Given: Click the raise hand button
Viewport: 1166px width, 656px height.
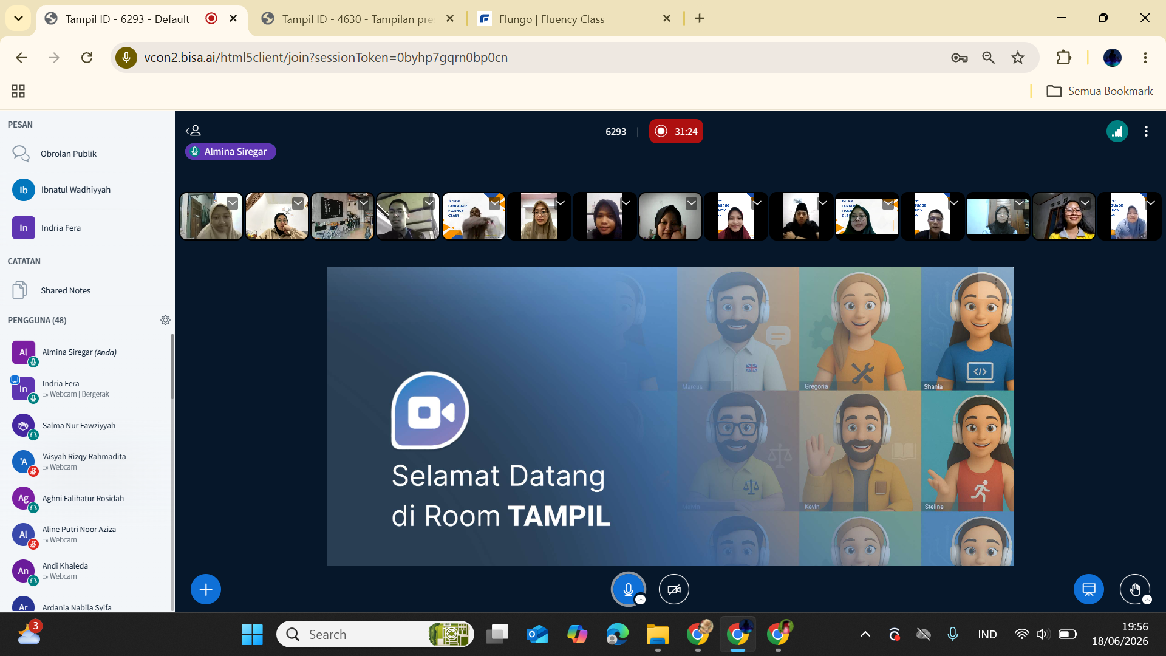Looking at the screenshot, I should tap(1134, 589).
